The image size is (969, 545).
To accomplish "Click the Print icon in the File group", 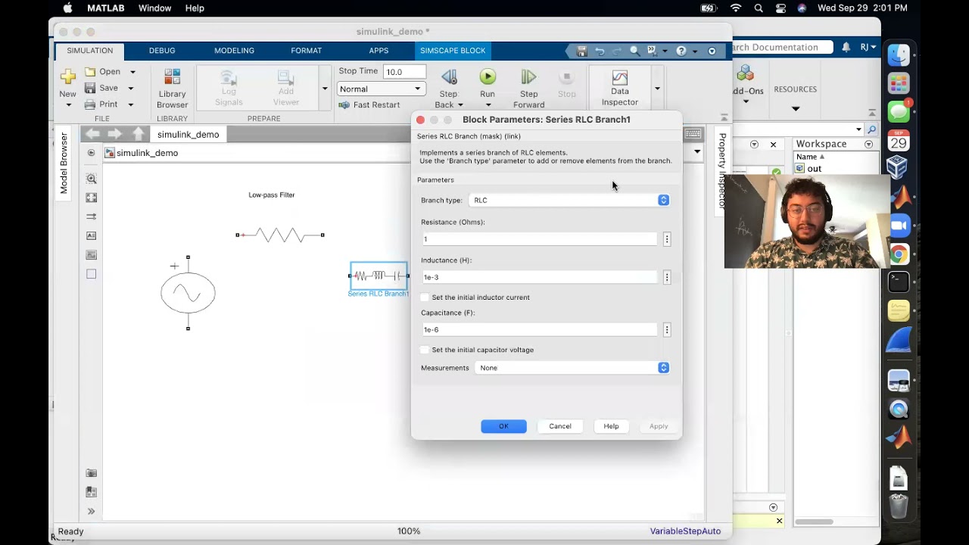I will coord(90,104).
